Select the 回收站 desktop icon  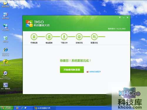pos(6,39)
